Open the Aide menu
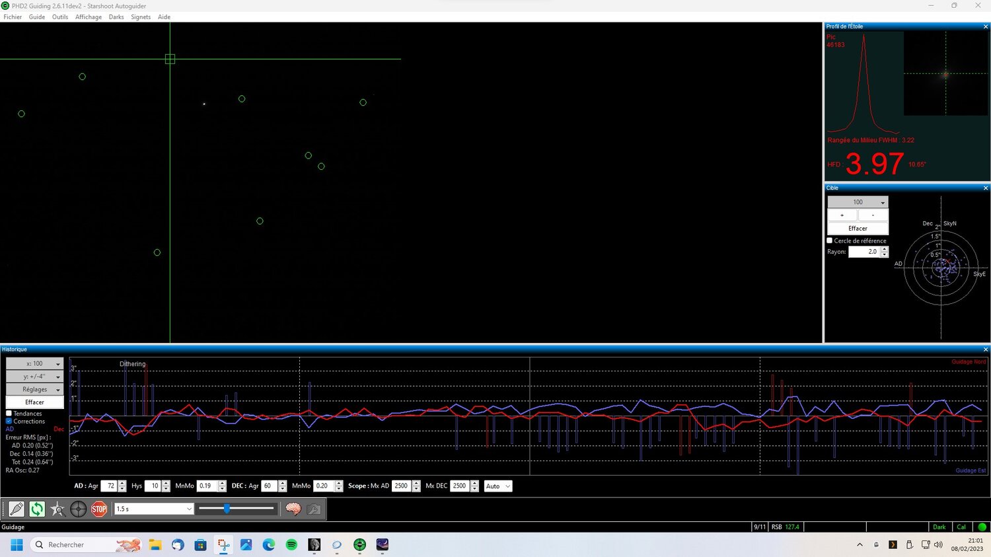Image resolution: width=991 pixels, height=557 pixels. [164, 17]
